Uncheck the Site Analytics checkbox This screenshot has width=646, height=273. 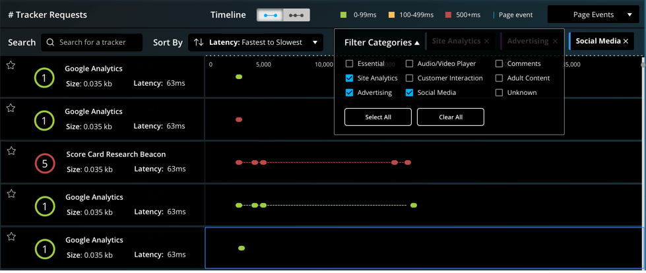pyautogui.click(x=349, y=78)
